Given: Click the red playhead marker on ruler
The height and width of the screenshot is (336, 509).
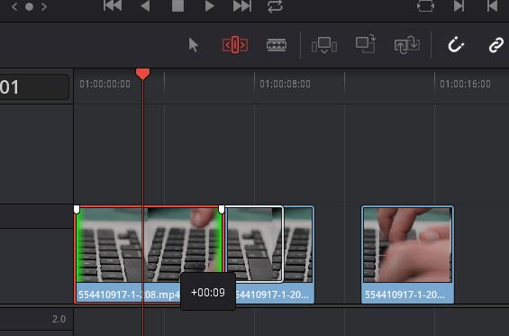Looking at the screenshot, I should tap(143, 74).
